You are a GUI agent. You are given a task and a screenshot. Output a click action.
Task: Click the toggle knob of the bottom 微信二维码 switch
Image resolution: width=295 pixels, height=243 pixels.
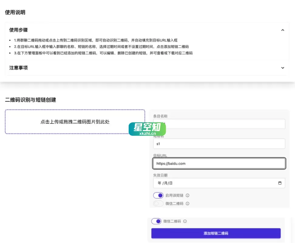point(158,221)
